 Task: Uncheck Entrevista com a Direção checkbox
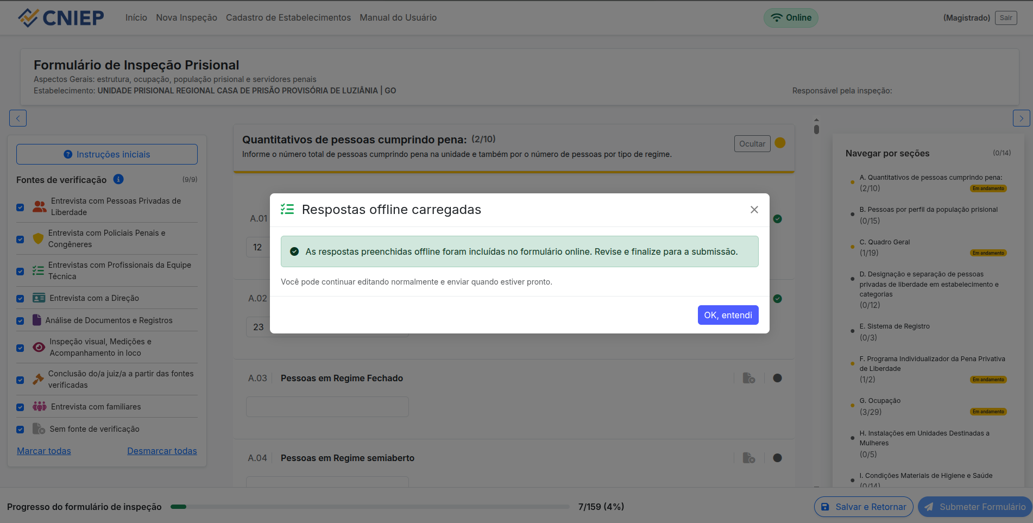click(20, 298)
